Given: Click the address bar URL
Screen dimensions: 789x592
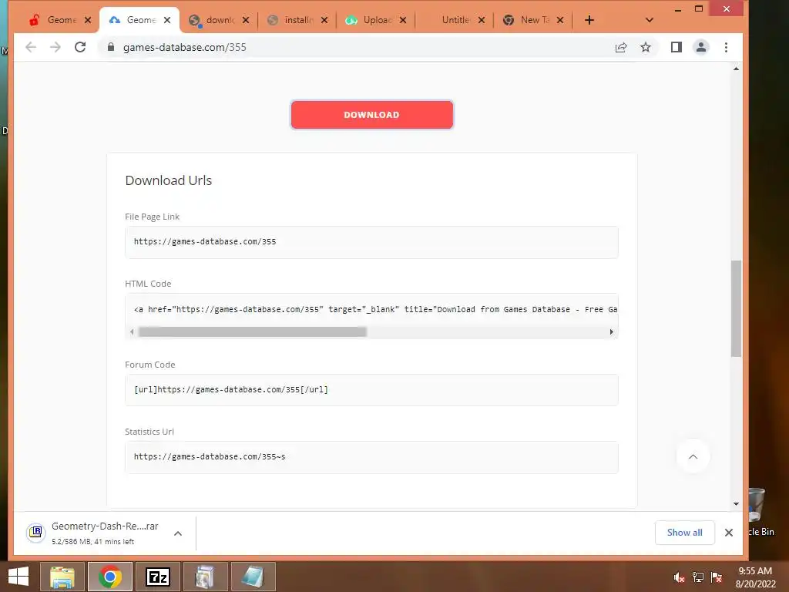Looking at the screenshot, I should (x=185, y=47).
